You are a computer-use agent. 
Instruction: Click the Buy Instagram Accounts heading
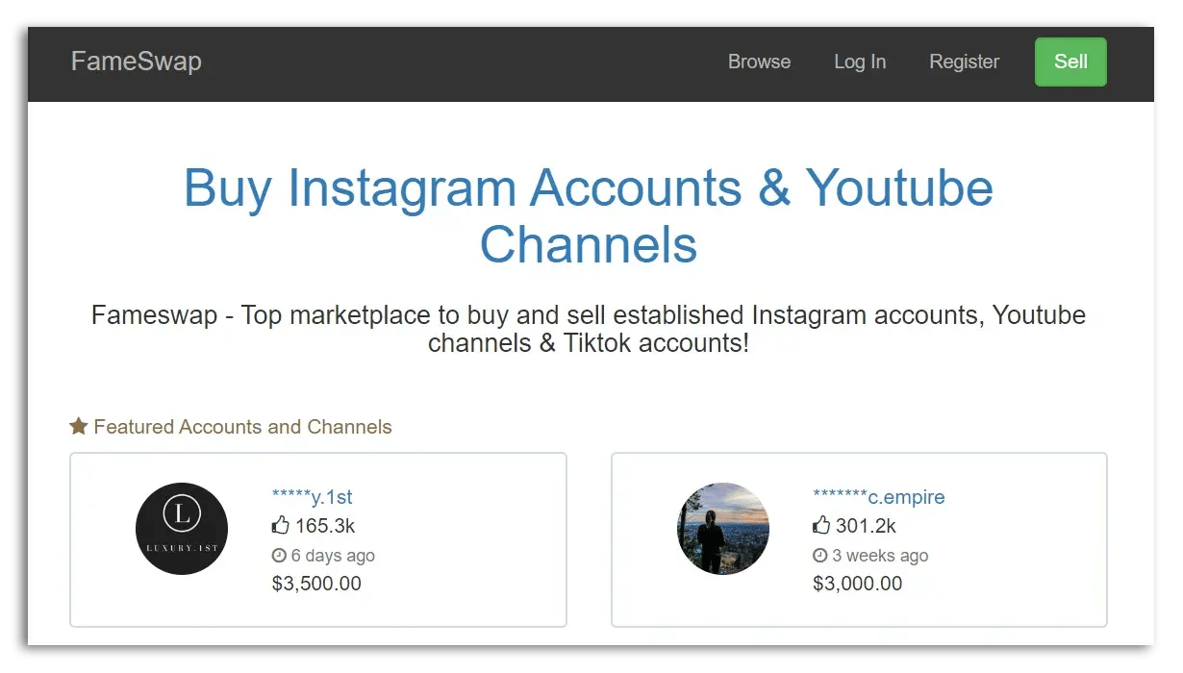tap(588, 216)
